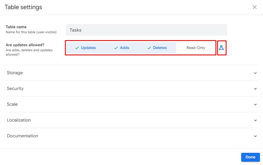Click the chevron arrow on Localization row
The height and width of the screenshot is (165, 263).
point(255,120)
